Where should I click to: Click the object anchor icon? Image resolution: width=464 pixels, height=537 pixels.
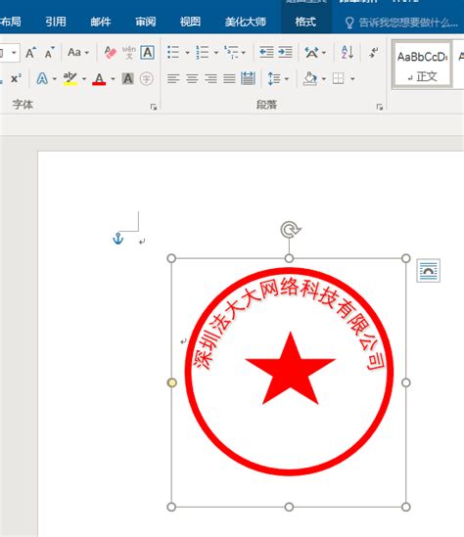click(x=117, y=239)
